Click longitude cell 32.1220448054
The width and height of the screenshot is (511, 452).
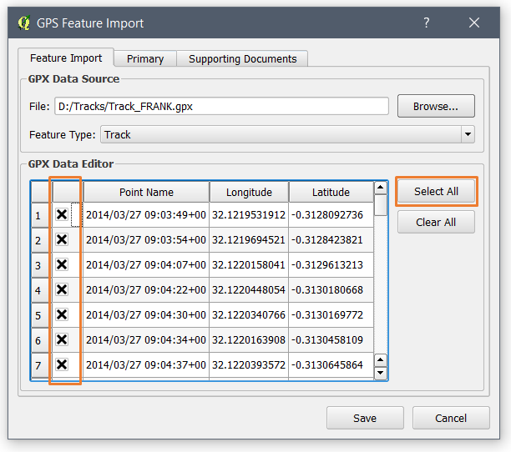click(x=249, y=289)
